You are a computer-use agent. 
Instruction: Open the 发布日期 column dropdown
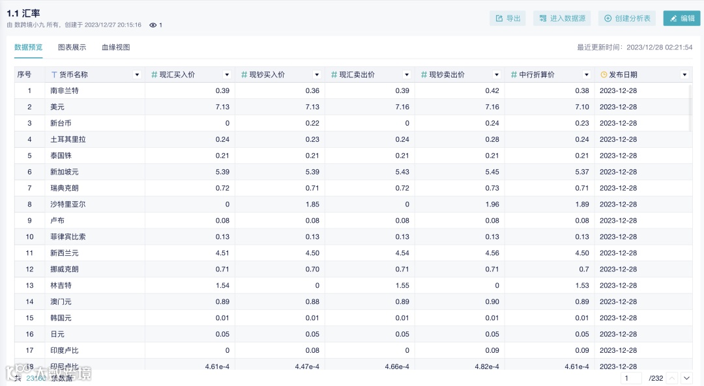[684, 74]
